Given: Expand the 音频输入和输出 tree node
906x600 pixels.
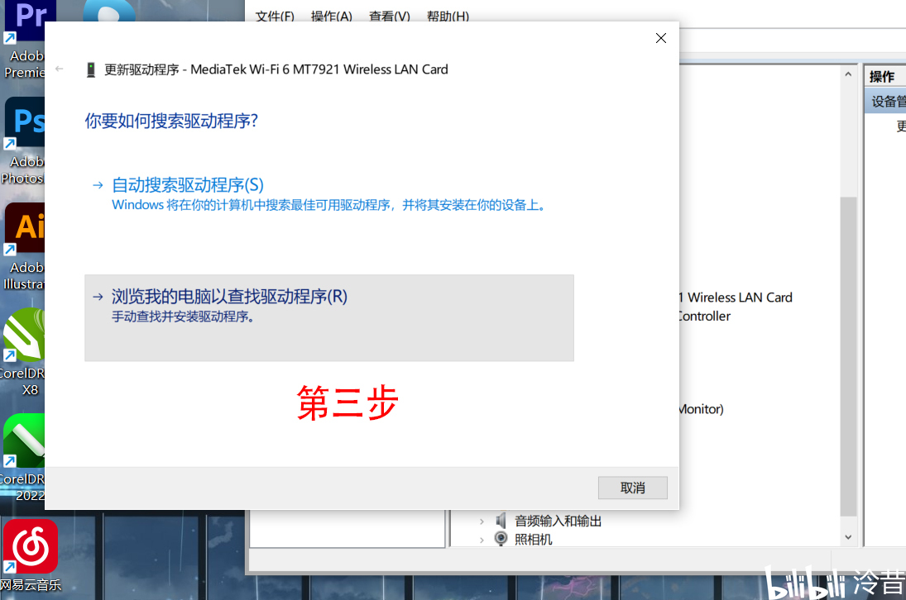Looking at the screenshot, I should 482,521.
